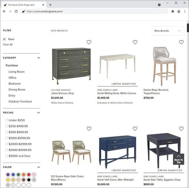Favorite the Sarah Hall Chest heart icon
Viewport: 189px width, 188px height.
point(135,129)
